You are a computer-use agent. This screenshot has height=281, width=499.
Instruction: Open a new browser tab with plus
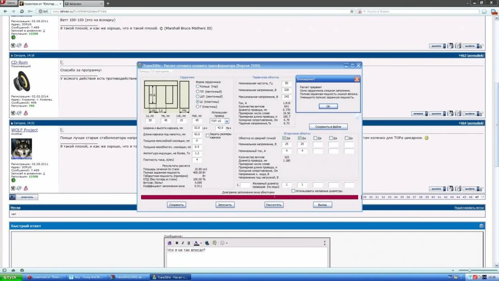(107, 4)
